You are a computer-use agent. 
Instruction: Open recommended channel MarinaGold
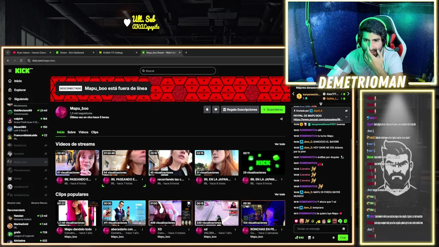tap(27, 225)
